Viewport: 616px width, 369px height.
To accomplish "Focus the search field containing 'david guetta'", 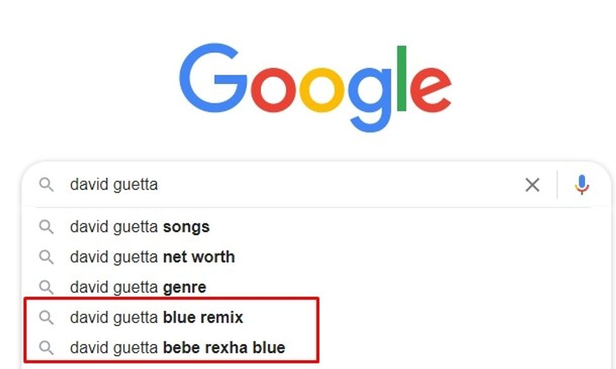I will point(283,184).
